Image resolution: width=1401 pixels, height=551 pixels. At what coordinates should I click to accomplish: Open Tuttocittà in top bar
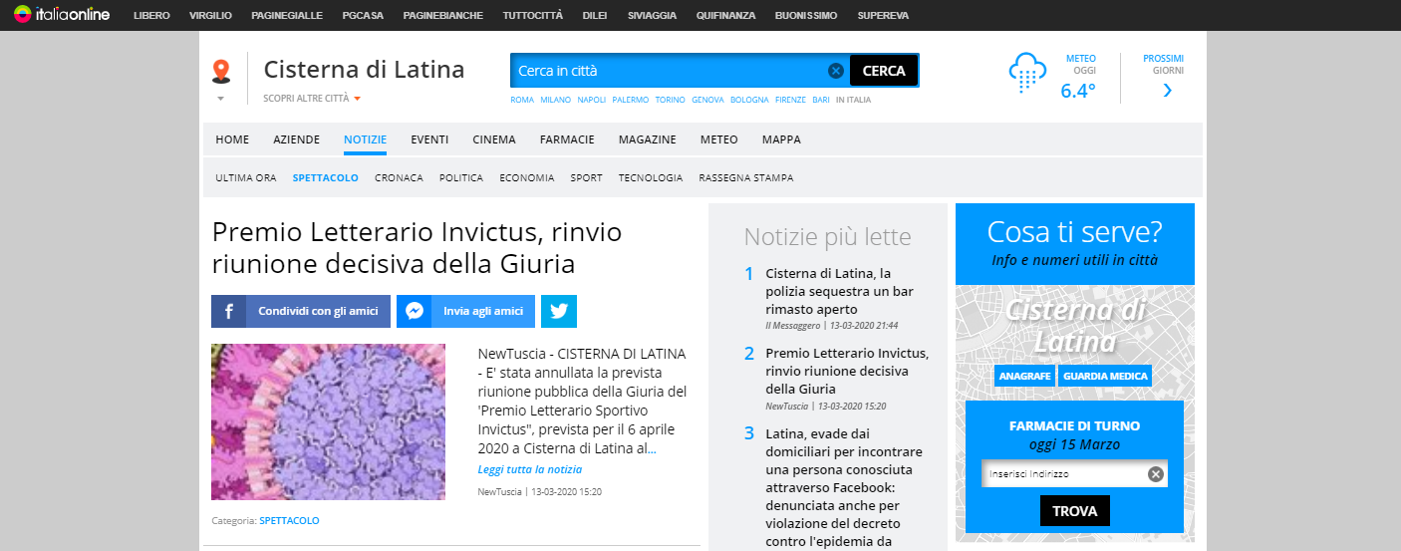(x=533, y=16)
